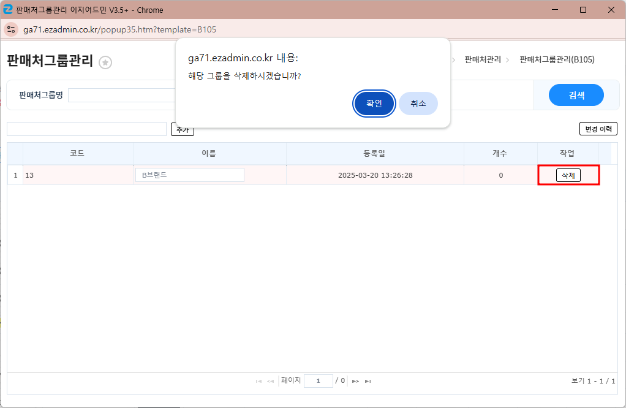626x408 pixels.
Task: Click the 판매처관리 breadcrumb link
Action: (483, 59)
